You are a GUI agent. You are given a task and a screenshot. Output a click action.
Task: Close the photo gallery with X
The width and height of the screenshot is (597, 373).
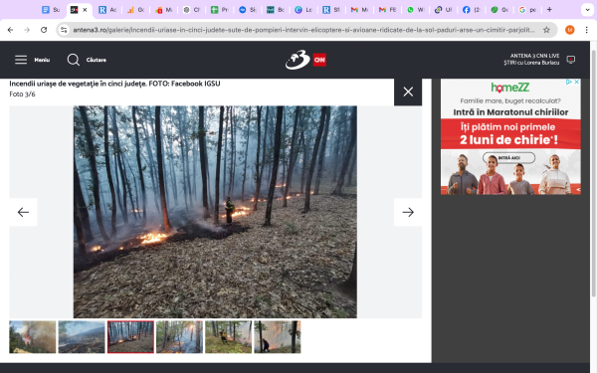[408, 92]
